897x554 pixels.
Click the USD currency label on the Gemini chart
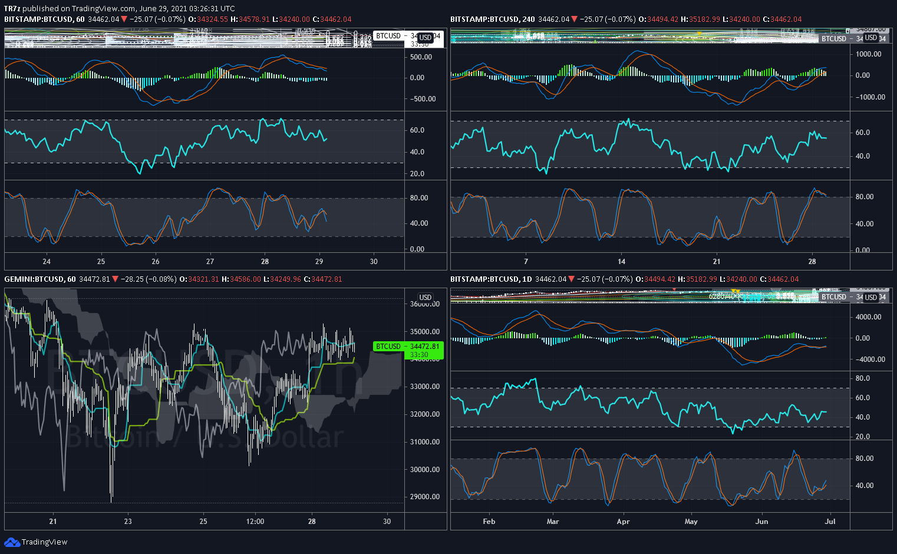[x=425, y=298]
